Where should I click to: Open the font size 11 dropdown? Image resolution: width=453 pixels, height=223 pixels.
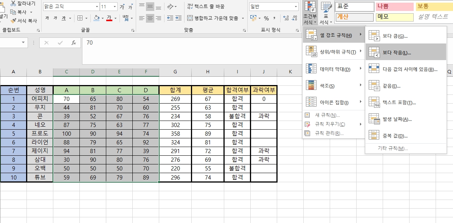point(115,6)
